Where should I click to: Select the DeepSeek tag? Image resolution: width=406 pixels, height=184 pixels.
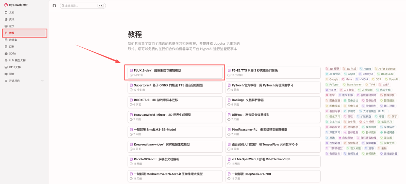pyautogui.click(x=385, y=74)
